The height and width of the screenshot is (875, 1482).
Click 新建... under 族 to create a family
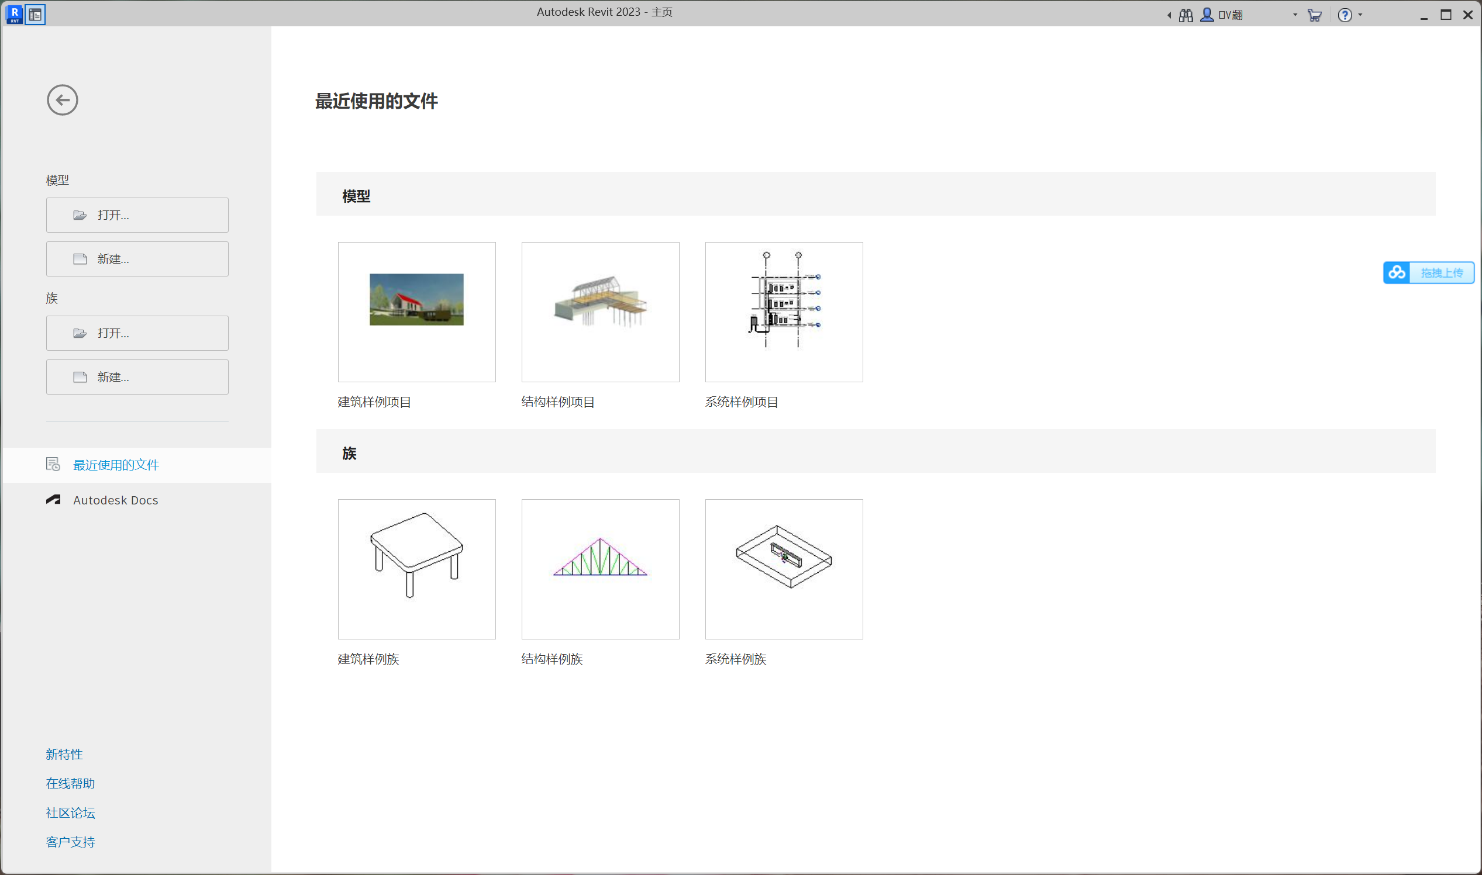[137, 377]
